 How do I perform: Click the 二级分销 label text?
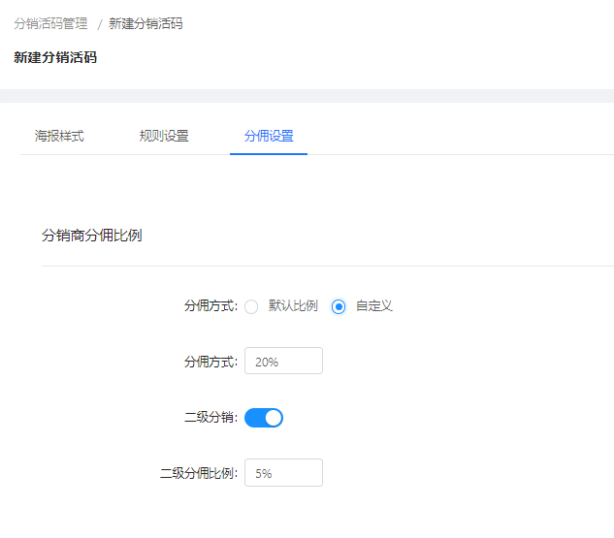coord(210,417)
